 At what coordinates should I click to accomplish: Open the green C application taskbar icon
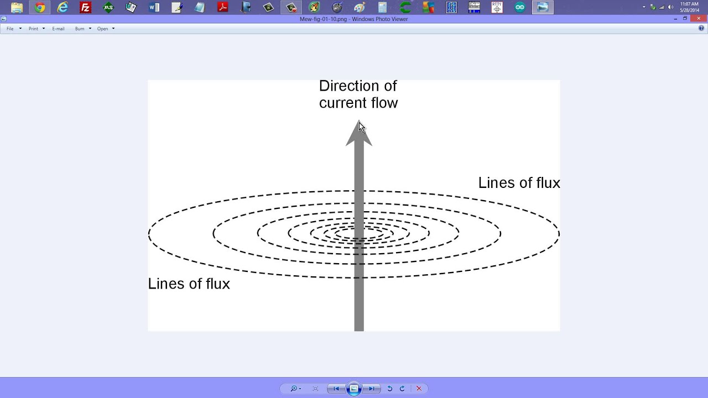405,7
